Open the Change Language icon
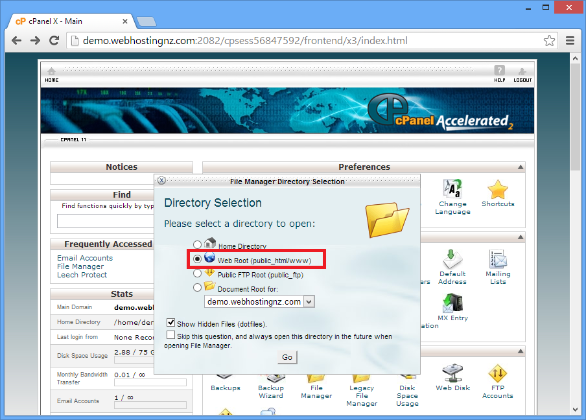Viewport: 586px width, 420px height. [x=452, y=189]
